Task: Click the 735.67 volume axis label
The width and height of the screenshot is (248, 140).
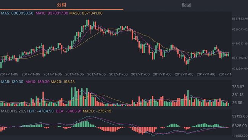Action: click(x=238, y=87)
